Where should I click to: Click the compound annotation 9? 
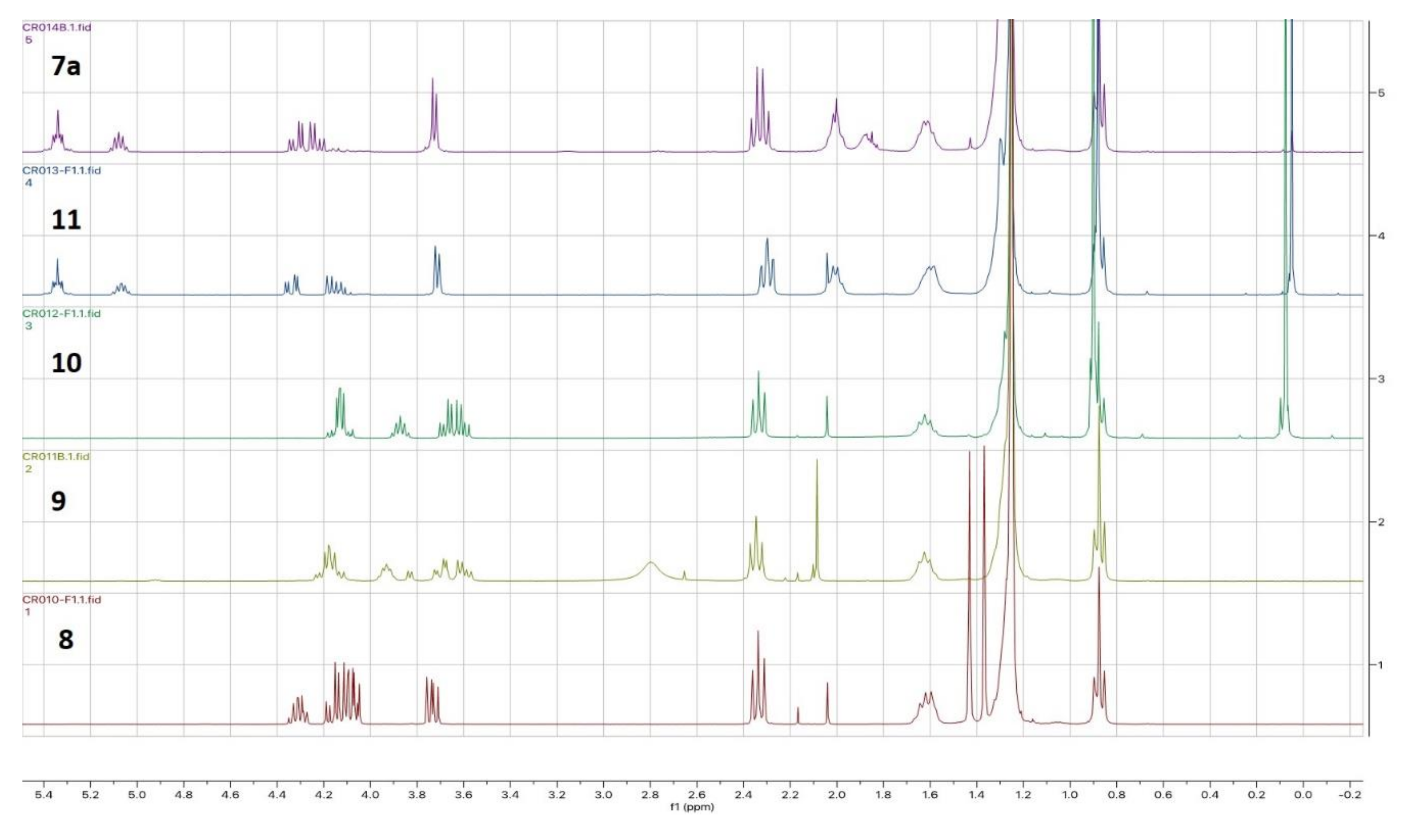58,501
